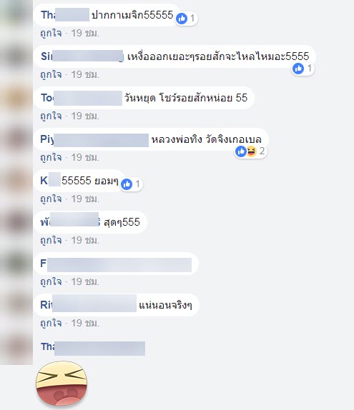Screen dimensions: 354x410
Task: Open profile name starting with Sir
Action: [82, 56]
